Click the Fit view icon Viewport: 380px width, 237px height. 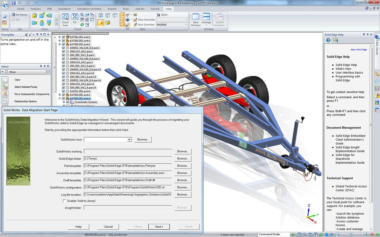[75, 19]
